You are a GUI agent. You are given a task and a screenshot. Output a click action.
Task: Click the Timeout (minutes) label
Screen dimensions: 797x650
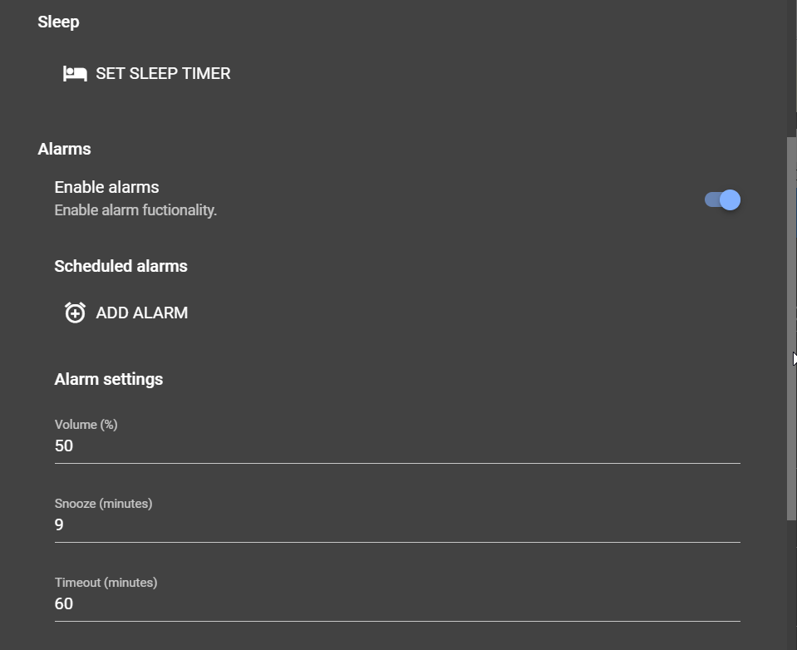click(106, 583)
